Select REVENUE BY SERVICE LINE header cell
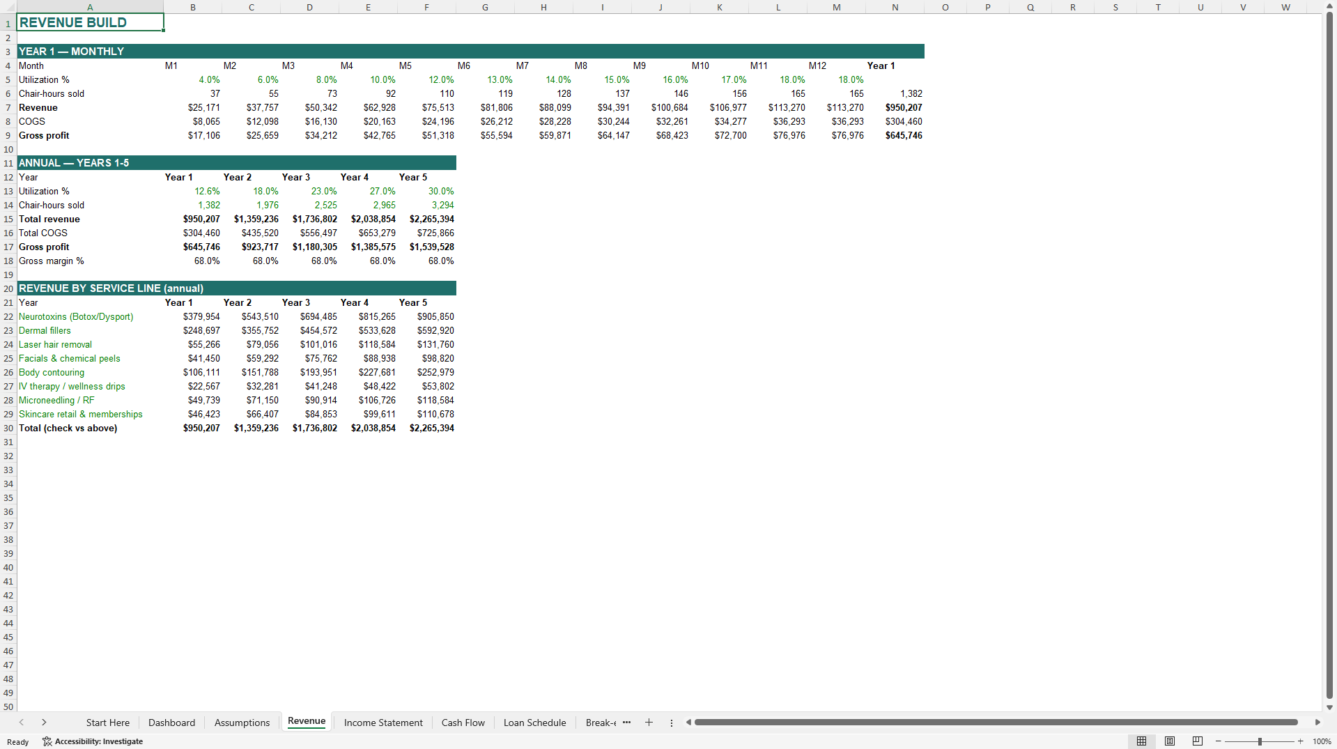The height and width of the screenshot is (749, 1337). 90,288
